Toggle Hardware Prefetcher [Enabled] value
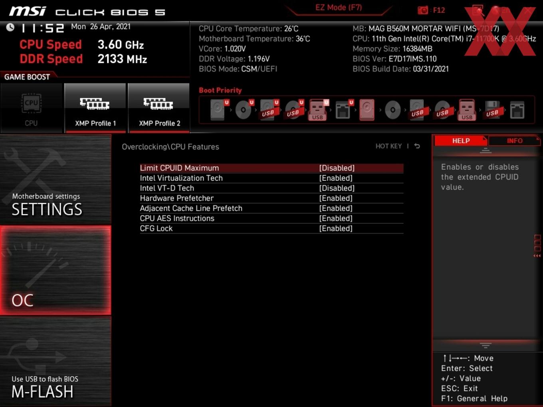Image resolution: width=543 pixels, height=407 pixels. [336, 198]
